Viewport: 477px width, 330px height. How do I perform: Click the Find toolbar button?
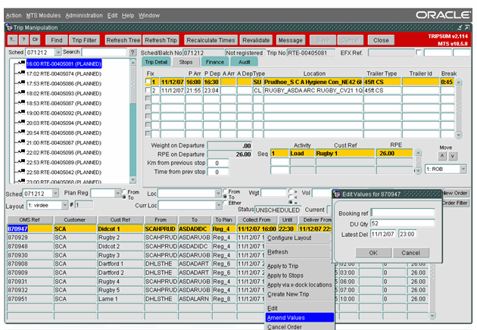[57, 40]
